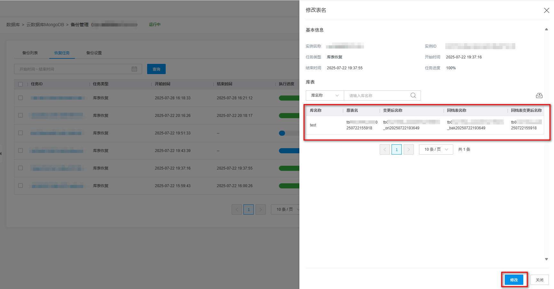This screenshot has width=554, height=289.
Task: Check the task row started 2025-07-28 16:18:33
Action: click(20, 98)
